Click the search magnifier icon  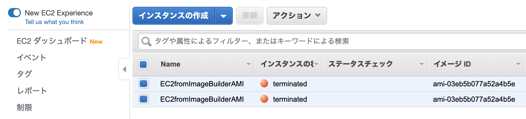tap(146, 41)
